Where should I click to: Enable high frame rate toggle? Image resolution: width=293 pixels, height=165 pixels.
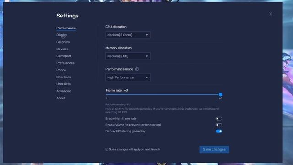pos(219,119)
